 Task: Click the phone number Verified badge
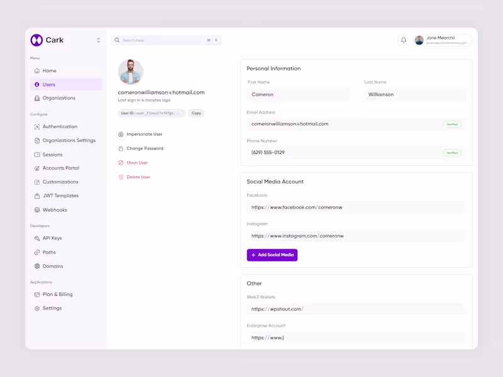[452, 153]
